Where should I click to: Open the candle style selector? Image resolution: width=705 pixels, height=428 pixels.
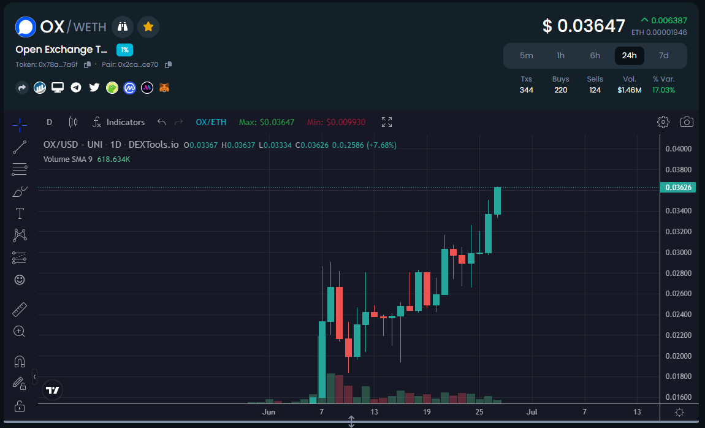(x=73, y=122)
